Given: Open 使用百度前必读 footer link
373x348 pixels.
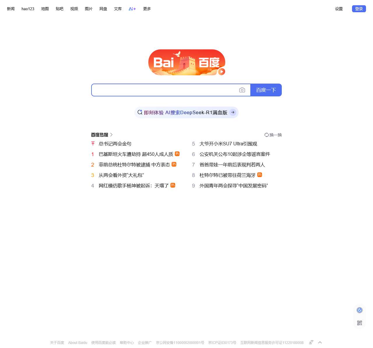Looking at the screenshot, I should (x=103, y=342).
